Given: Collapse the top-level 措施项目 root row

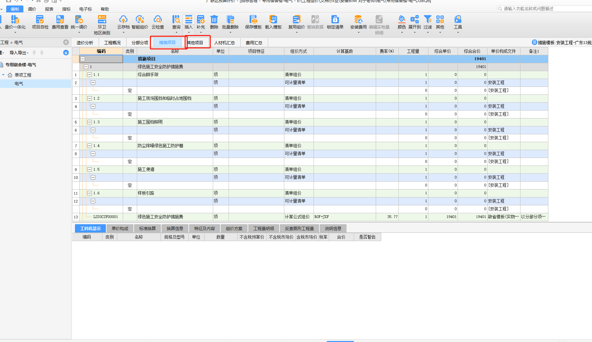Looking at the screenshot, I should pyautogui.click(x=83, y=59).
